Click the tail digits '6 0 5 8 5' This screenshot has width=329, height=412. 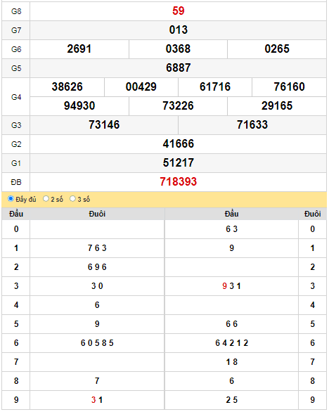[x=97, y=343]
